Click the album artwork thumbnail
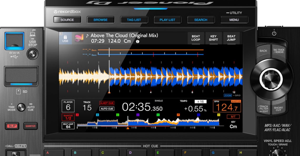 pyautogui.click(x=79, y=38)
